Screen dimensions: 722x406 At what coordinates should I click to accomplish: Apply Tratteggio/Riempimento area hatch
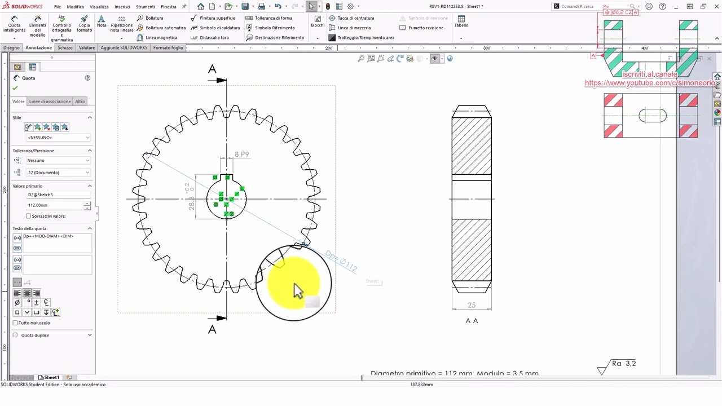tap(362, 38)
